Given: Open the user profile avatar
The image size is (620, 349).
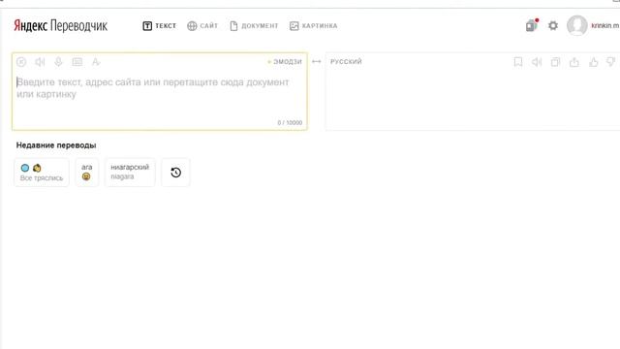Looking at the screenshot, I should (x=577, y=25).
